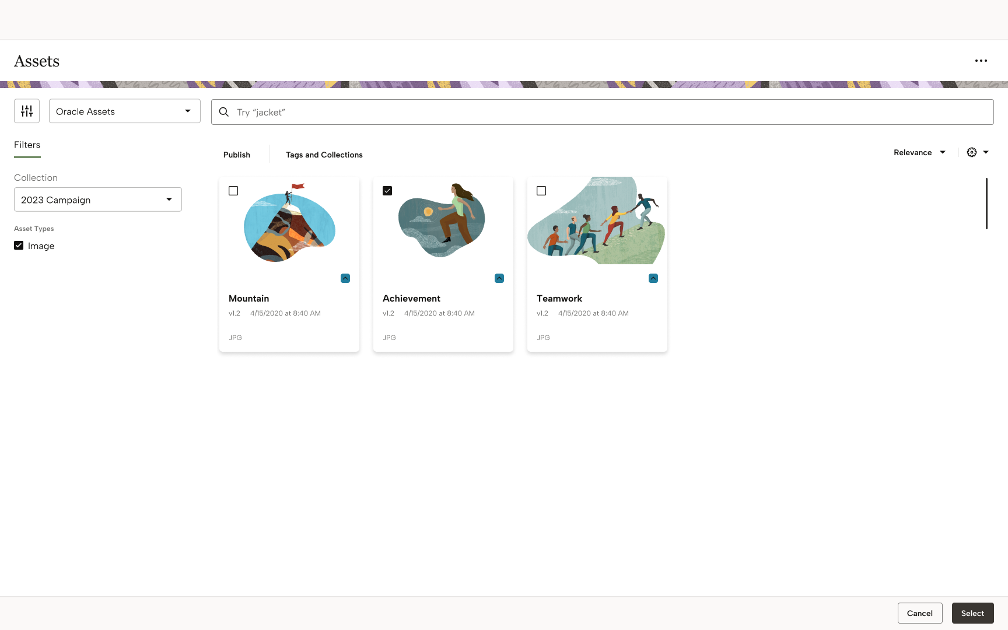Click the status badge on Achievement card
The height and width of the screenshot is (630, 1008).
[499, 278]
